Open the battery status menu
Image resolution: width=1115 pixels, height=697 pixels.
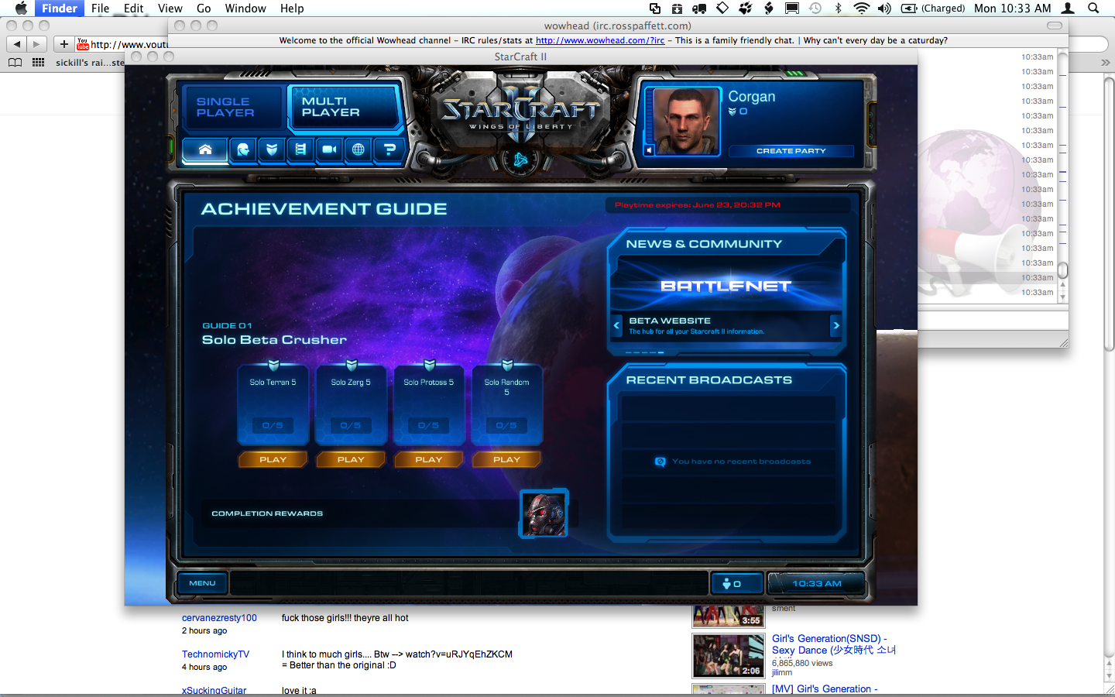(933, 9)
